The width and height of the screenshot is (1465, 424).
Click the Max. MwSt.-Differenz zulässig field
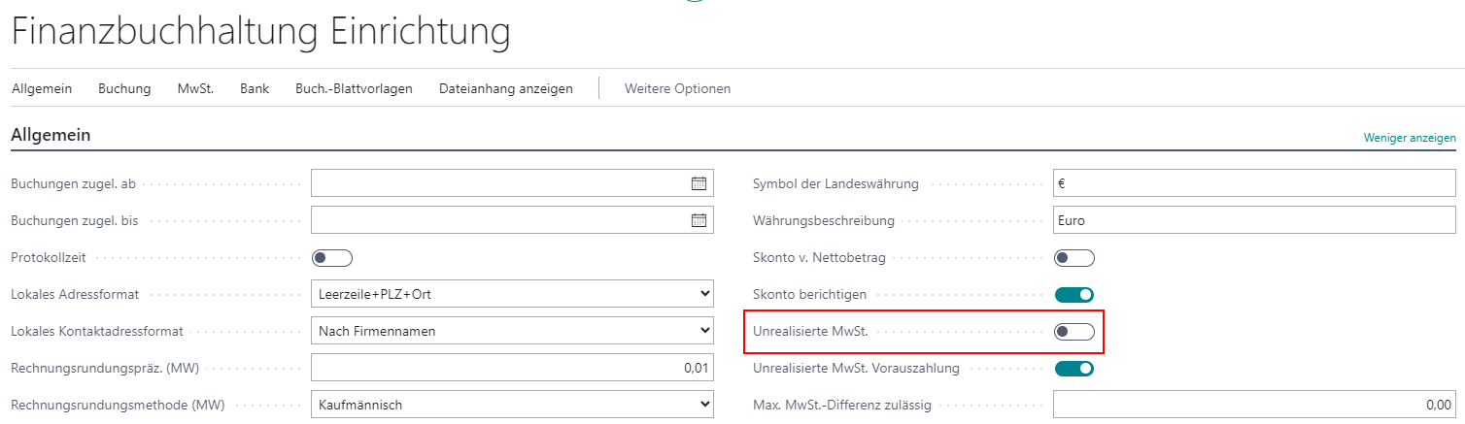[x=1253, y=405]
